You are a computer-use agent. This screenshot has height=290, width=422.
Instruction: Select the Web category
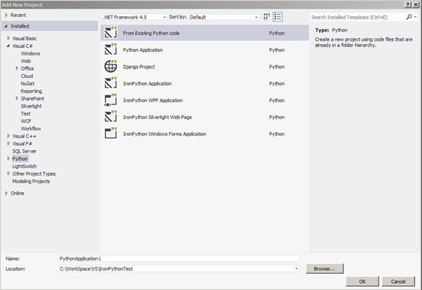click(x=26, y=61)
